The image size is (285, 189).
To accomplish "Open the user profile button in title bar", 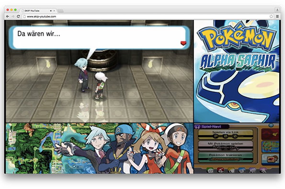I will click(277, 10).
